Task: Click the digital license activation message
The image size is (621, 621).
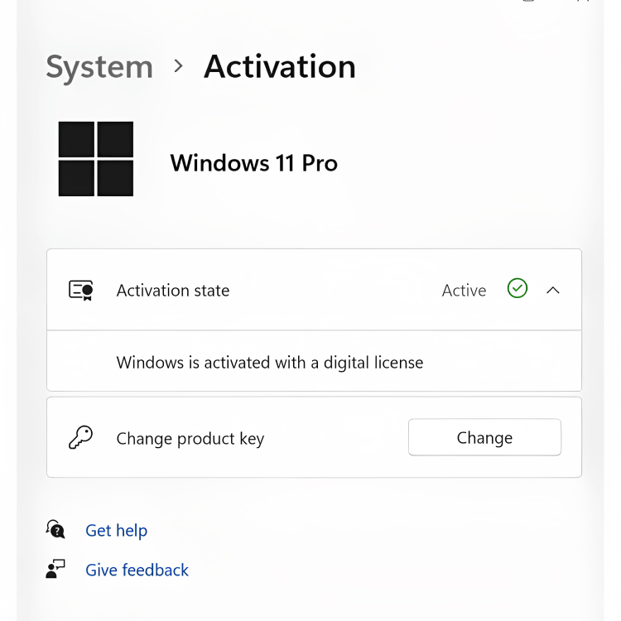Action: point(270,363)
